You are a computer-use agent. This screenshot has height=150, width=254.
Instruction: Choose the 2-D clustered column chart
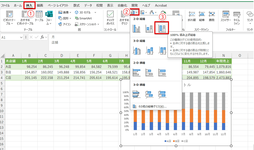pyautogui.click(x=136, y=28)
